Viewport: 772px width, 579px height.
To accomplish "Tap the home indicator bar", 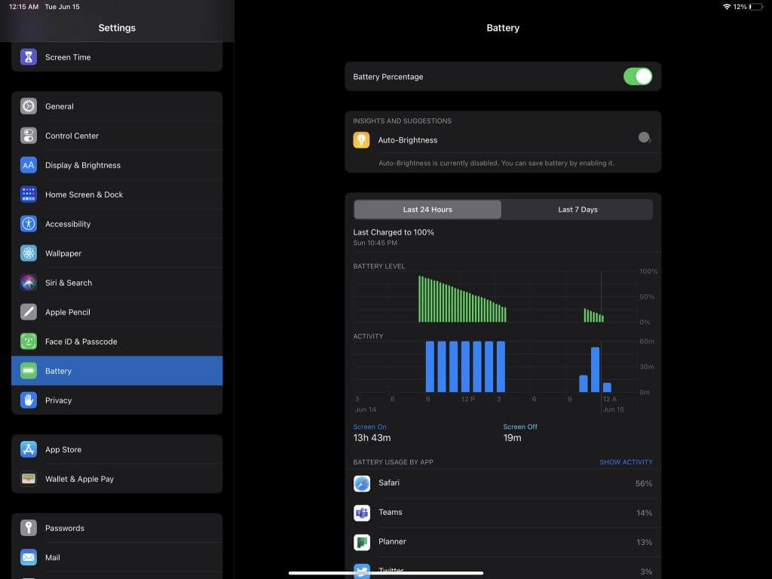I will click(385, 573).
